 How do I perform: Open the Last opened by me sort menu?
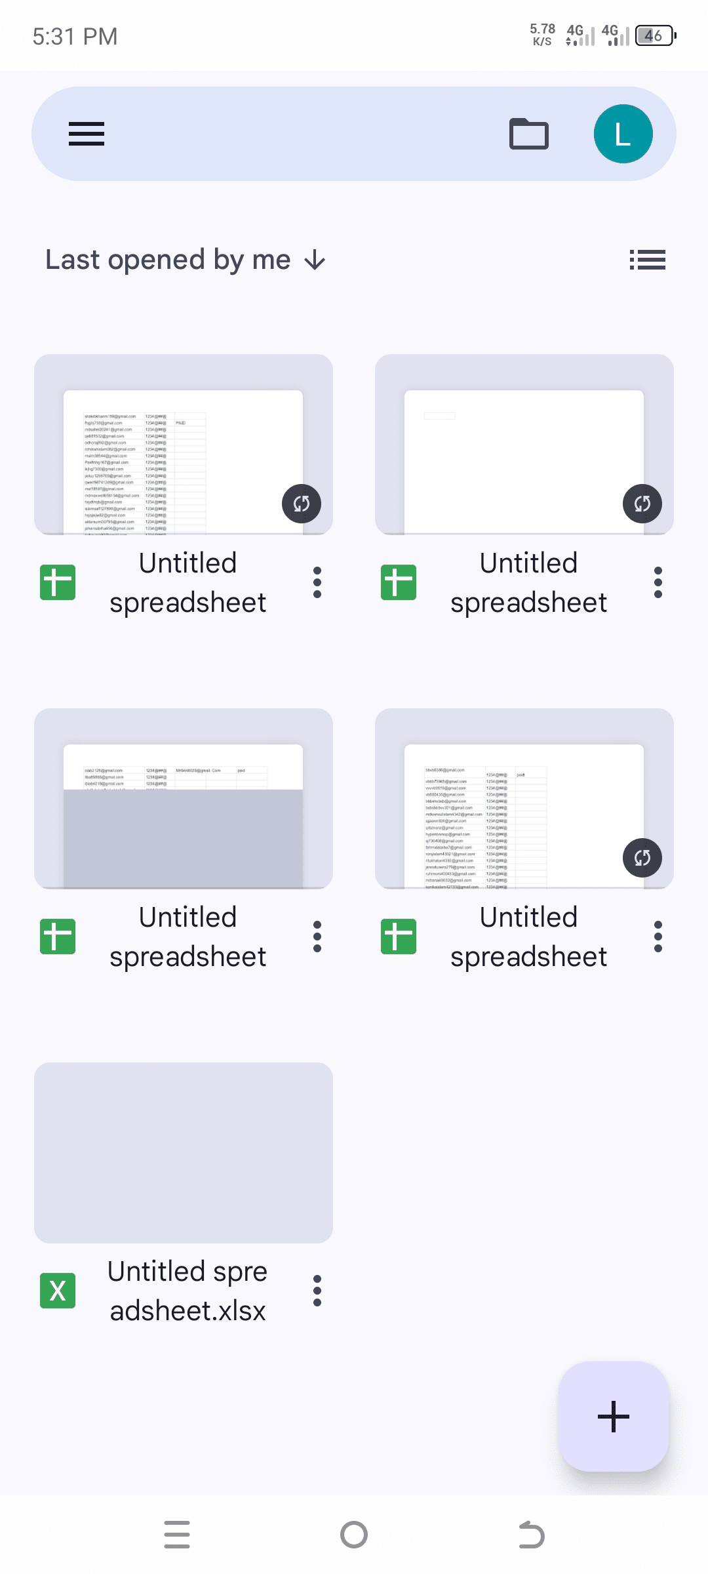[168, 260]
